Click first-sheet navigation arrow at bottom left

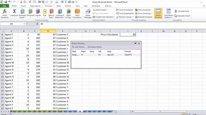(2, 111)
